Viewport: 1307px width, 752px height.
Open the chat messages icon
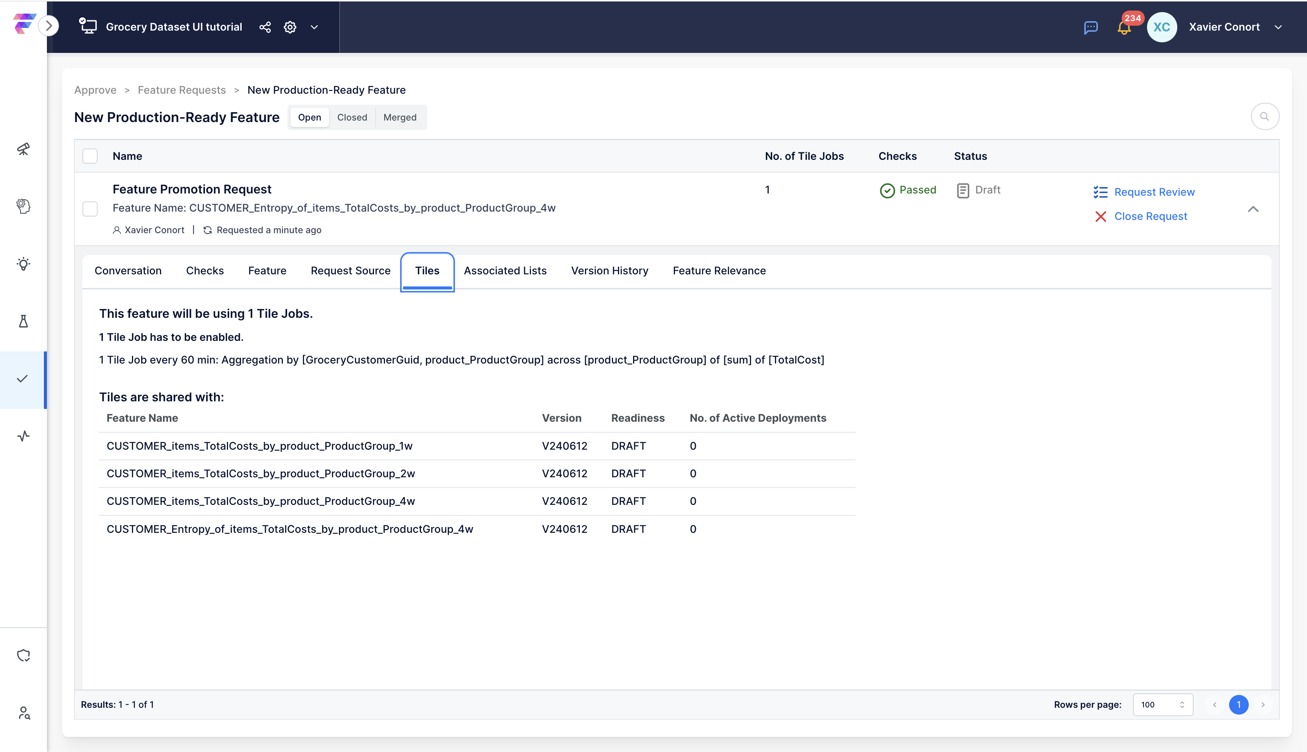[x=1090, y=27]
